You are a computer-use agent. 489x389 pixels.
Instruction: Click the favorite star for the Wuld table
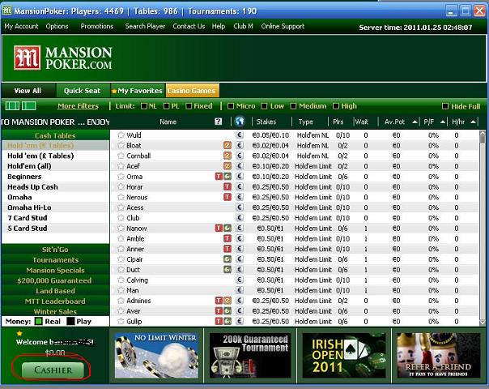tap(121, 135)
